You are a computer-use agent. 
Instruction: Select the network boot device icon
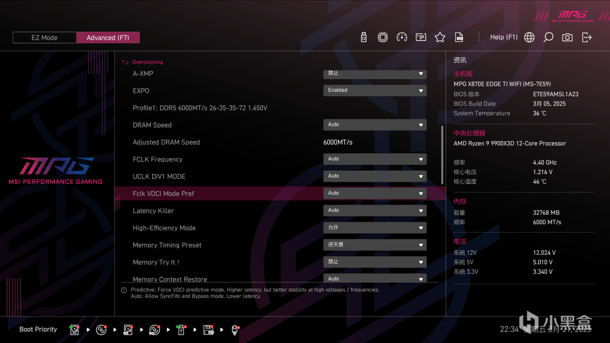[x=235, y=330]
